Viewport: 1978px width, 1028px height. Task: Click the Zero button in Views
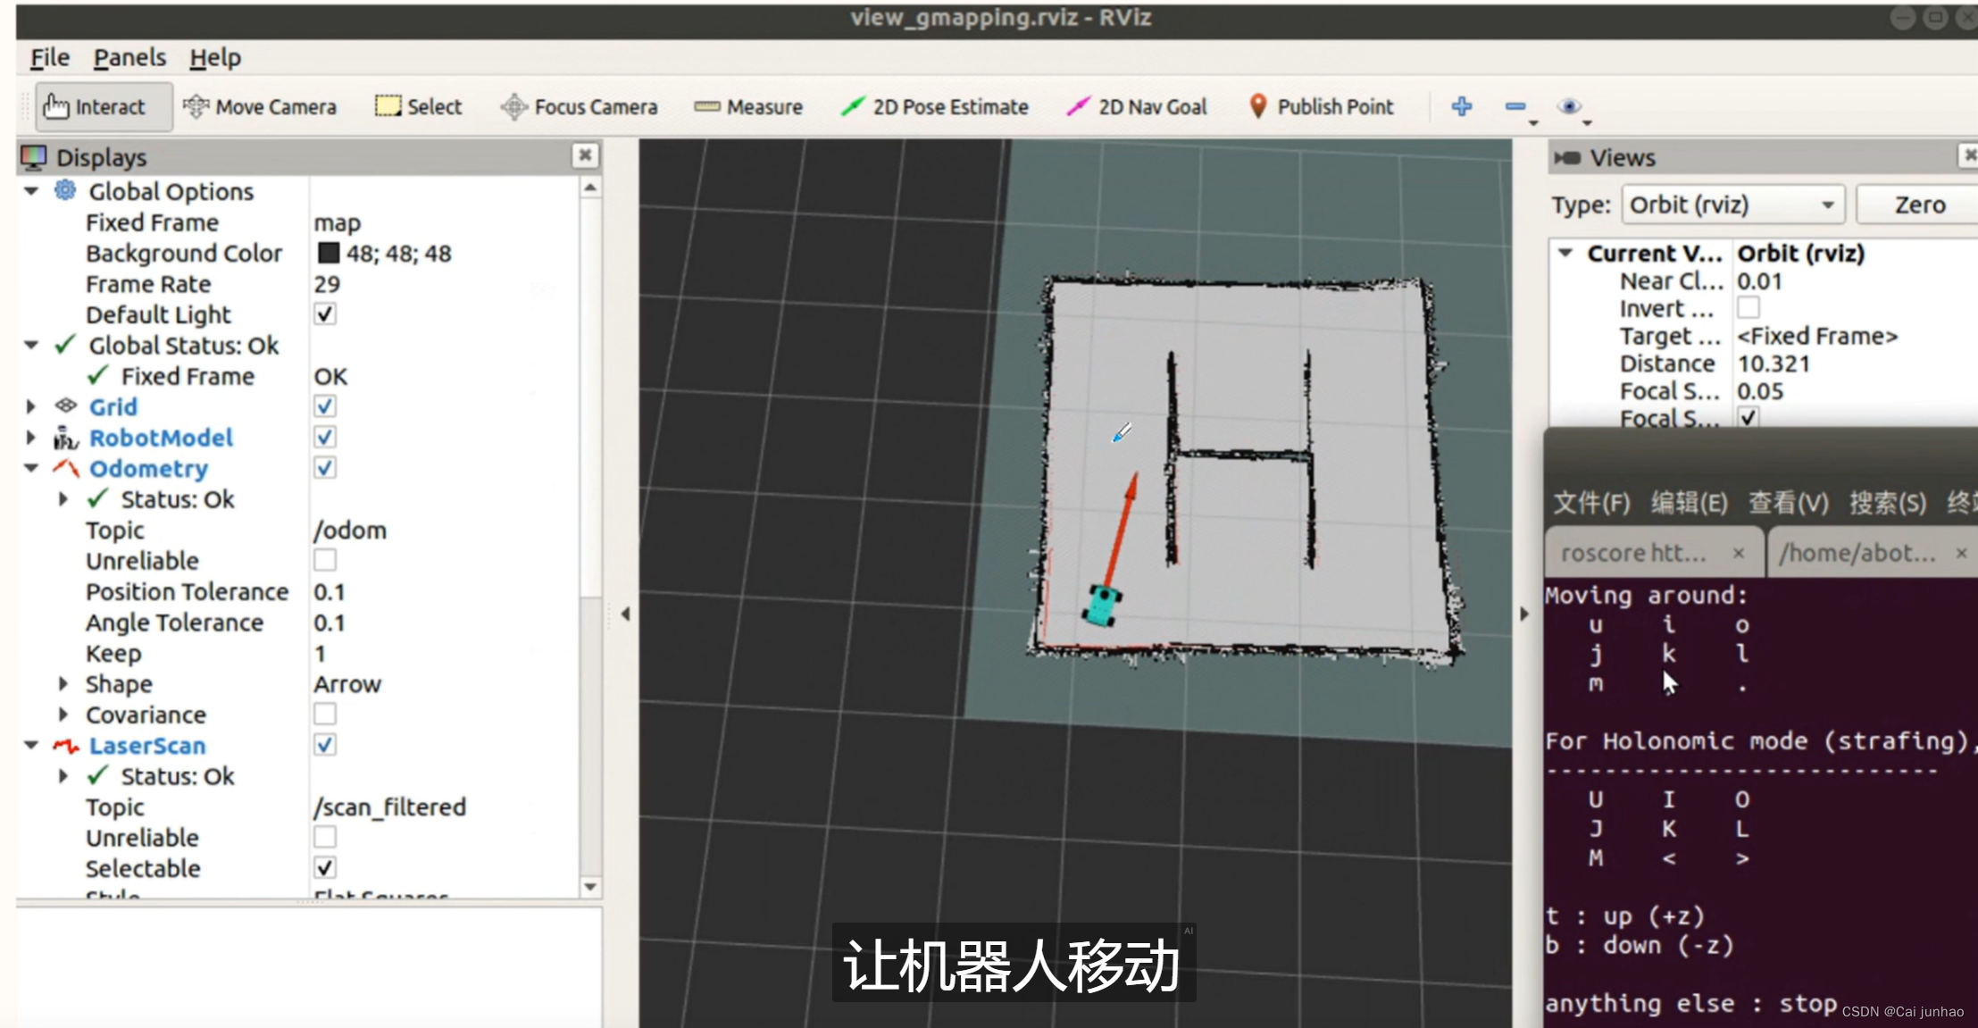1919,205
